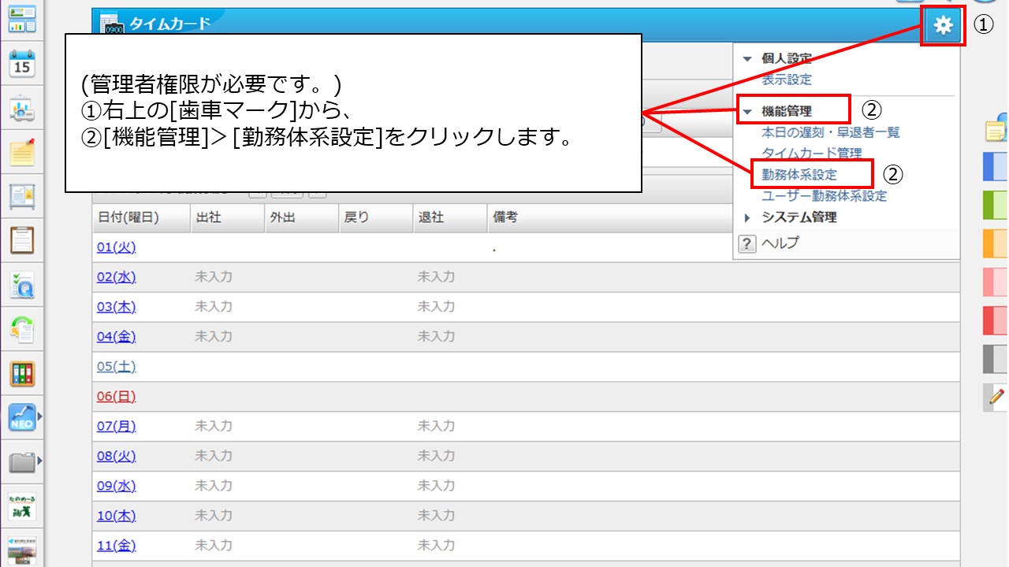
Task: Collapse the 個人設定 section
Action: (747, 57)
